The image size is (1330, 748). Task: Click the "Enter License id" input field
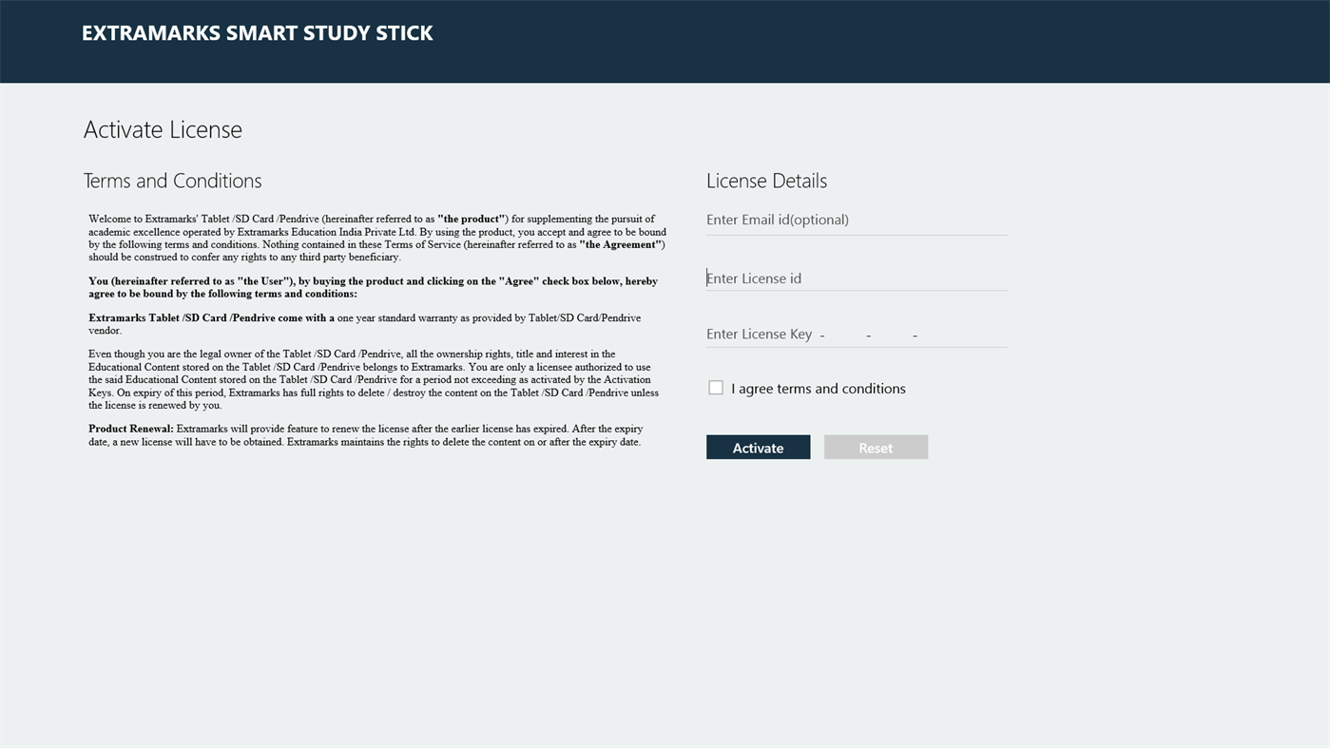[856, 278]
